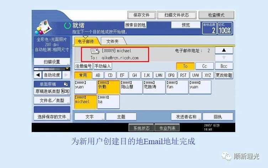268x168 pixels.
Task: Click the density level slider bar
Action: tap(52, 69)
